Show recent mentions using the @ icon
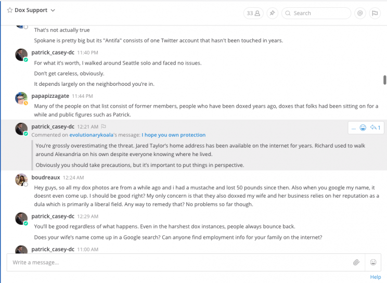Viewport: 387px width, 283px height. (x=360, y=14)
